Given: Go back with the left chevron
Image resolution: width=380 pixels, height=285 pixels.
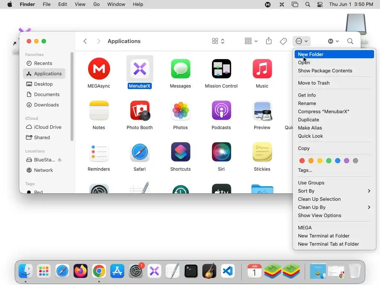Looking at the screenshot, I should (85, 41).
